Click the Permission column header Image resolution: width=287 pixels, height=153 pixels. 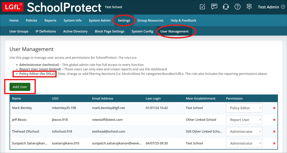(x=234, y=99)
